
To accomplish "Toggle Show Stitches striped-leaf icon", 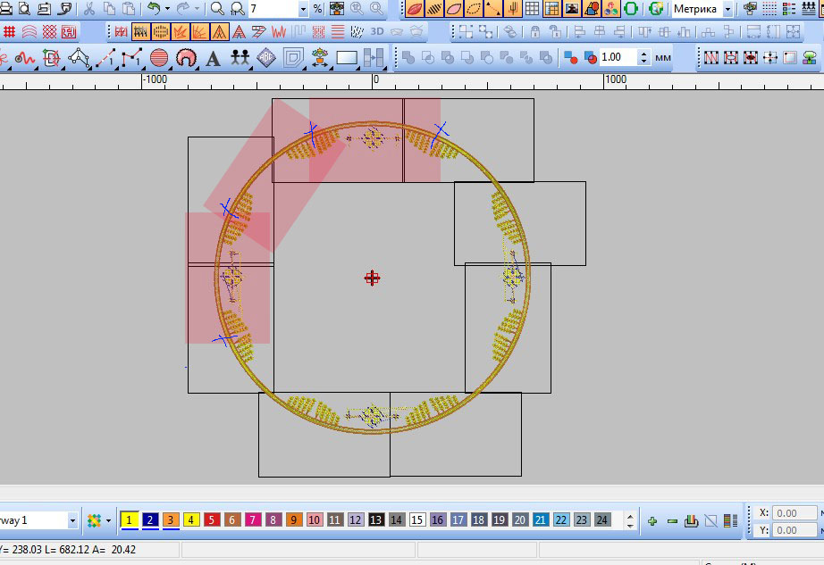I will tap(434, 8).
